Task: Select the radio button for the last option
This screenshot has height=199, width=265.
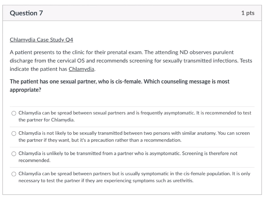Action: (14, 174)
